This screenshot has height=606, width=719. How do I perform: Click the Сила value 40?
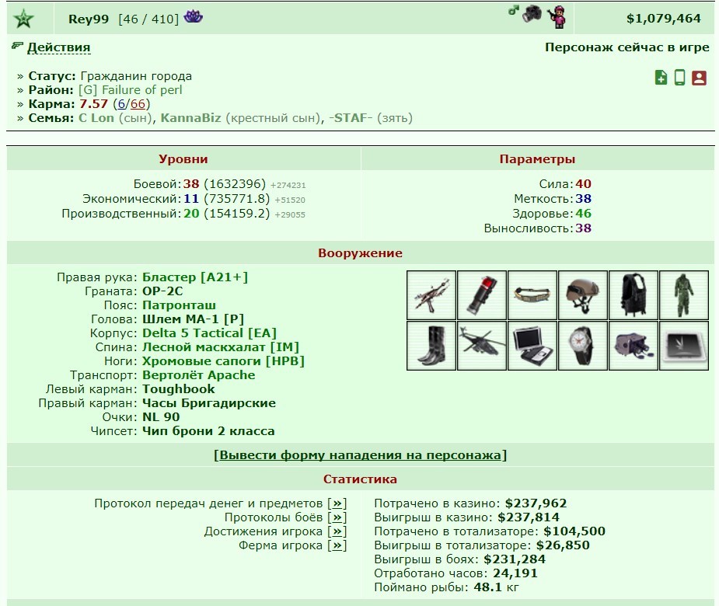(x=583, y=184)
